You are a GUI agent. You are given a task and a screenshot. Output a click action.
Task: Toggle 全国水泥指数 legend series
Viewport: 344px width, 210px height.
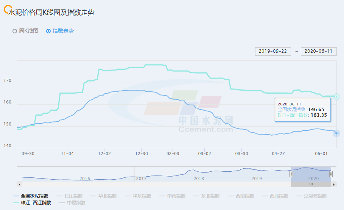pyautogui.click(x=31, y=196)
